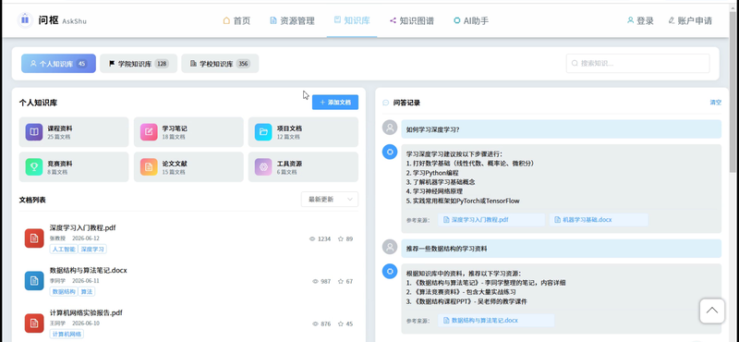
Task: Star the document with 45 favorites
Action: [341, 324]
